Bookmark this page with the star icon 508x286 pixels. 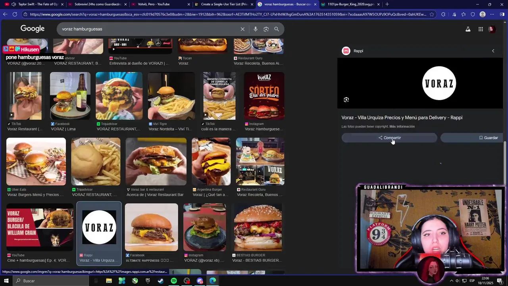tap(432, 14)
